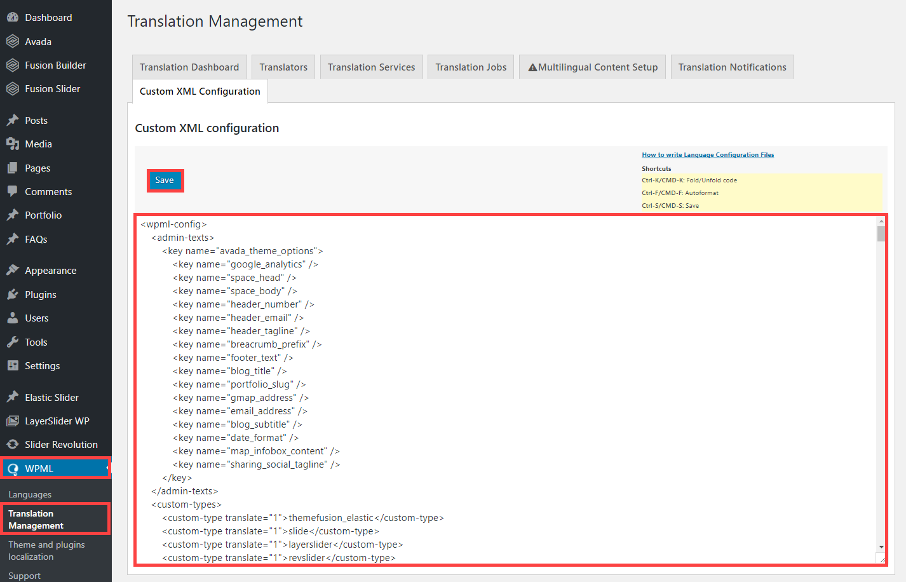Click the Elastic Slider pin icon
The height and width of the screenshot is (582, 906).
13,397
